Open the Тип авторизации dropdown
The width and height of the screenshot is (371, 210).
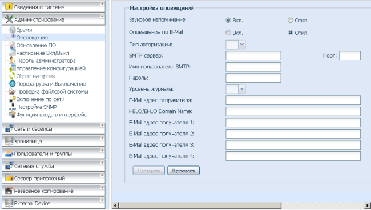tap(242, 45)
